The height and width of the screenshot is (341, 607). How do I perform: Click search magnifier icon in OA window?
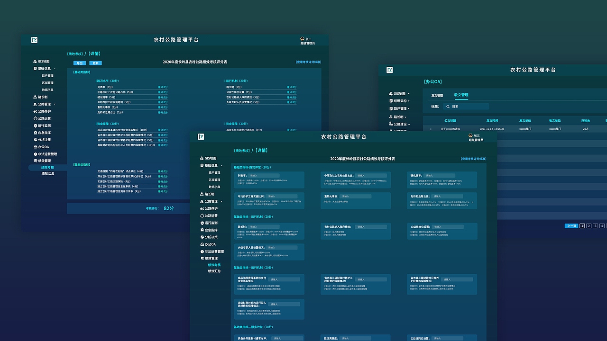447,107
